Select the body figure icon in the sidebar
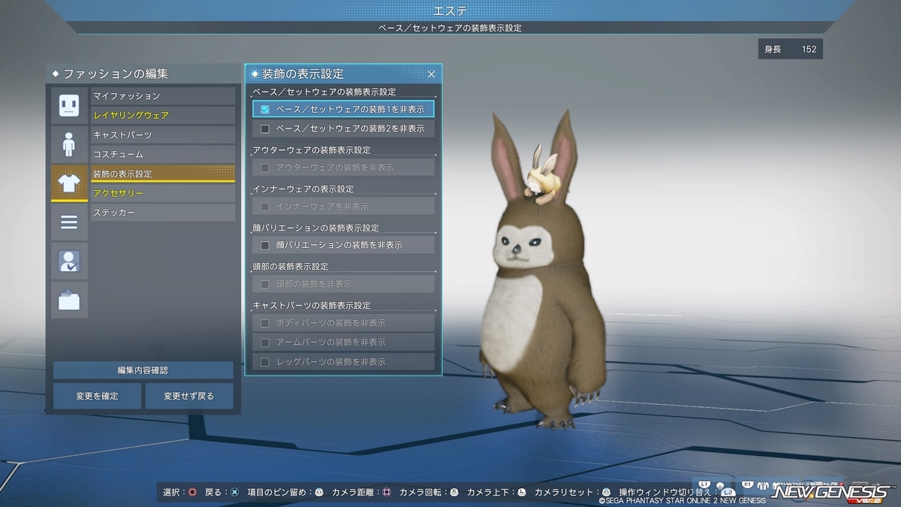 (69, 144)
